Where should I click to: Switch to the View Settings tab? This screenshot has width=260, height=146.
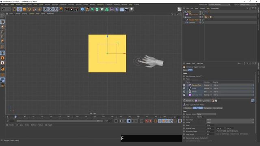218,108
